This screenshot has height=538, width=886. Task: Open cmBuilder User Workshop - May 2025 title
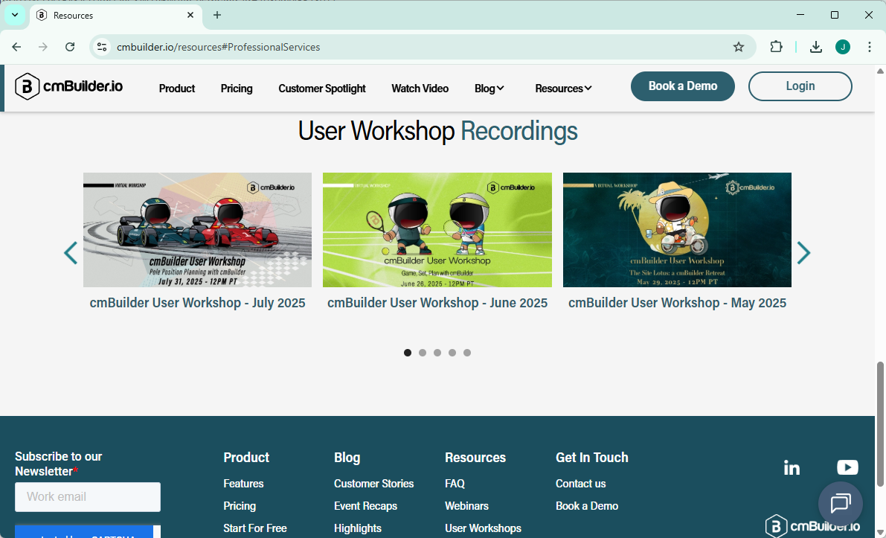tap(677, 303)
